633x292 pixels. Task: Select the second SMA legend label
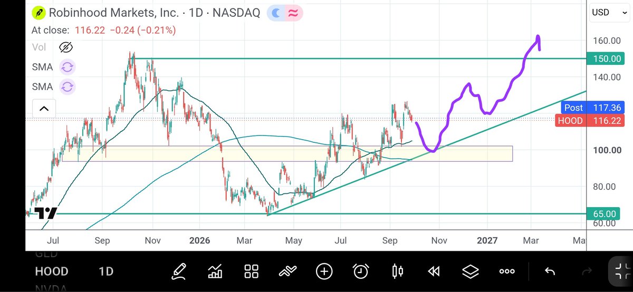[x=42, y=86]
